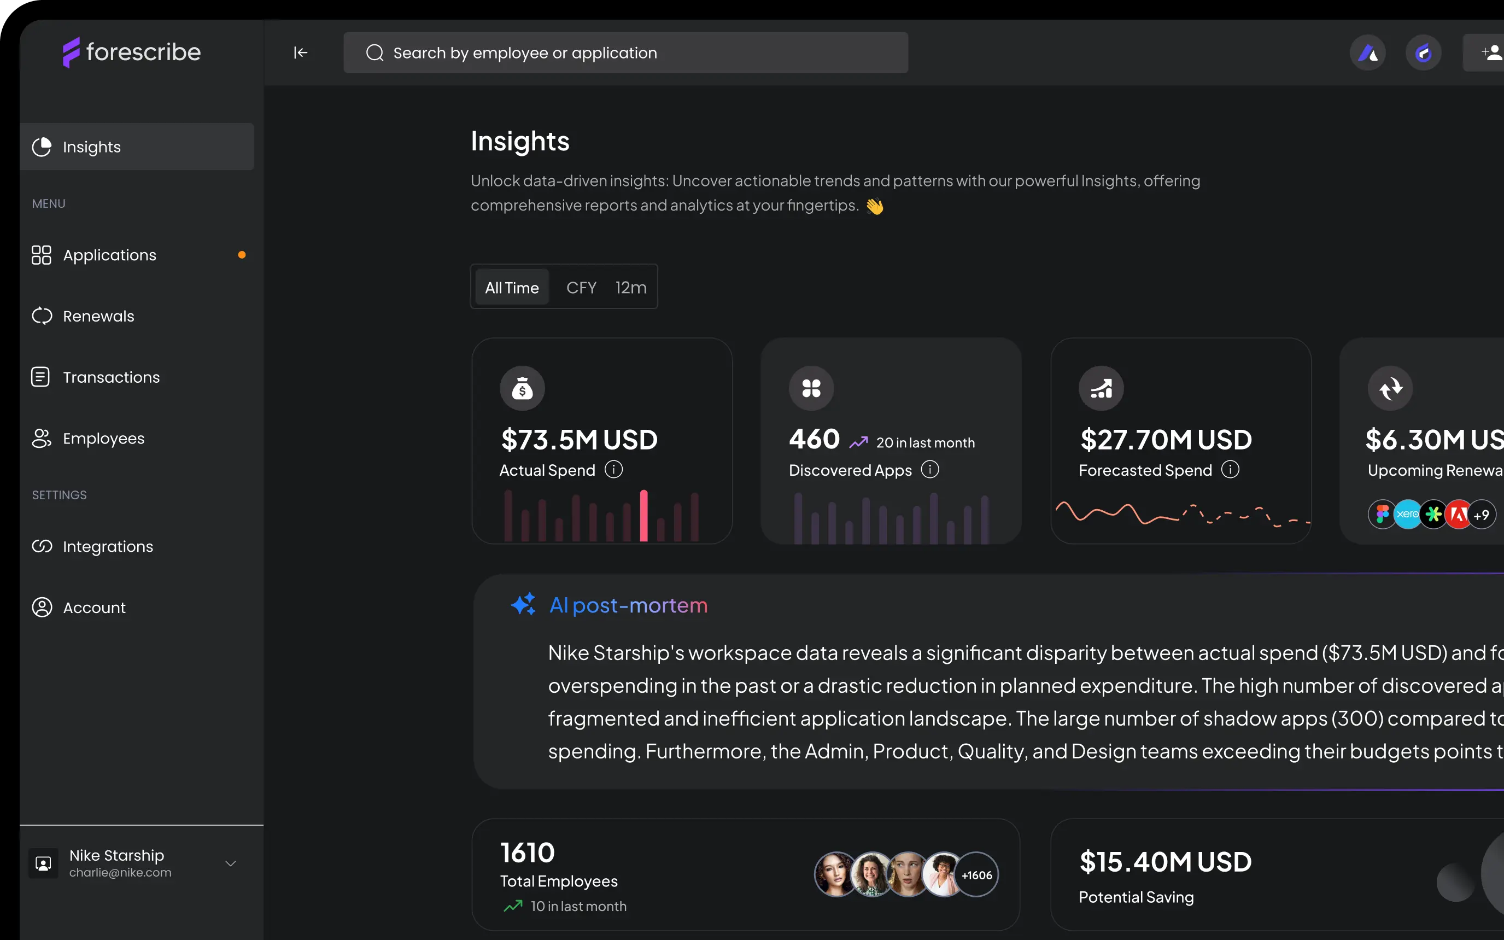Viewport: 1504px width, 940px height.
Task: Open the Employees page
Action: coord(103,439)
